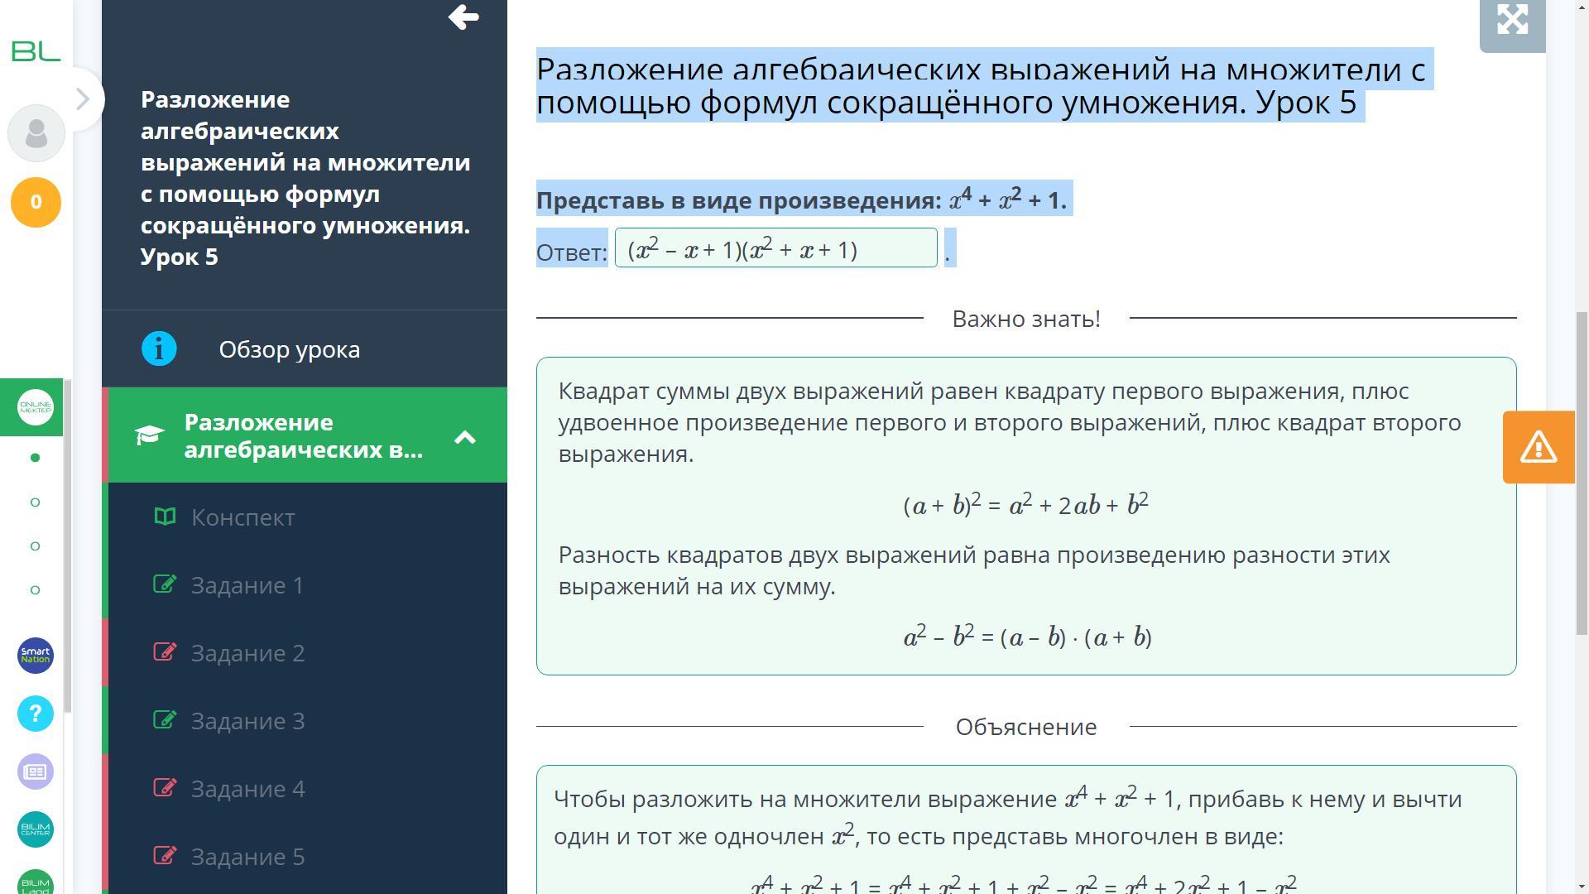The image size is (1589, 894).
Task: Click the user profile avatar icon
Action: (36, 133)
